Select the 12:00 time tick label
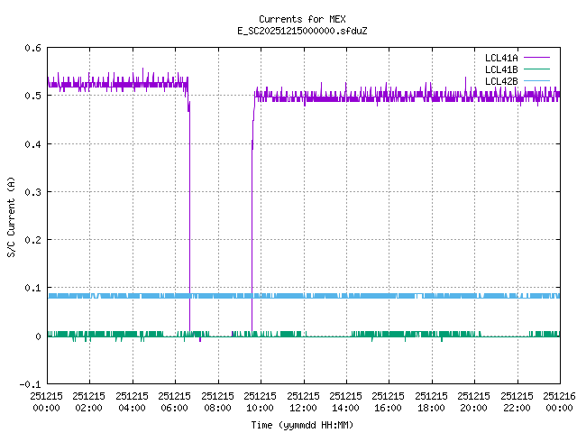This screenshot has height=433, width=577. (x=303, y=401)
